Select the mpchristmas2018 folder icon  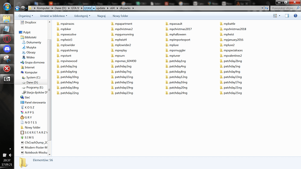coord(221,29)
